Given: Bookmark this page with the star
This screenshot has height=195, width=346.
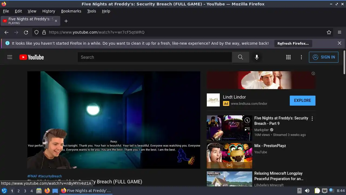Looking at the screenshot, I should pos(329,32).
